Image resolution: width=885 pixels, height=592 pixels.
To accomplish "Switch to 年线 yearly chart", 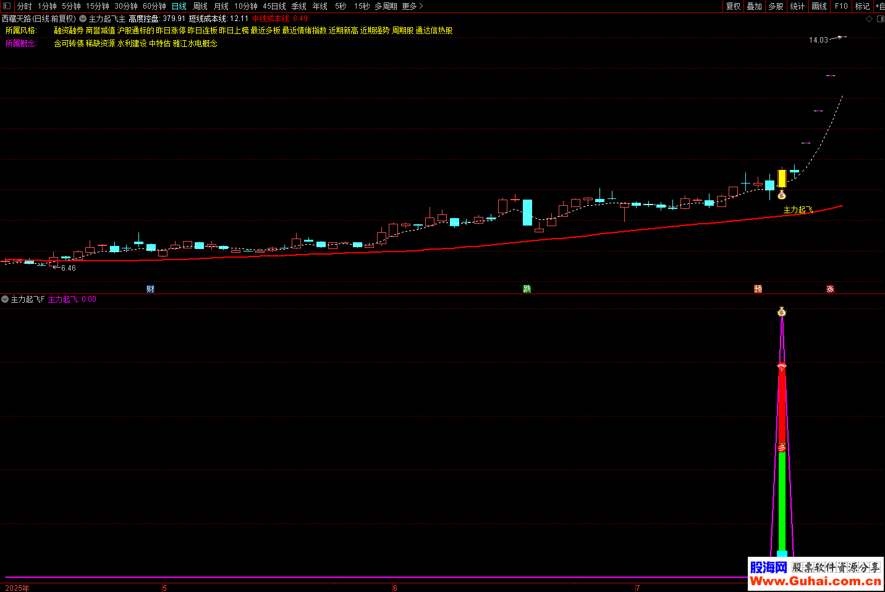I will [x=320, y=6].
